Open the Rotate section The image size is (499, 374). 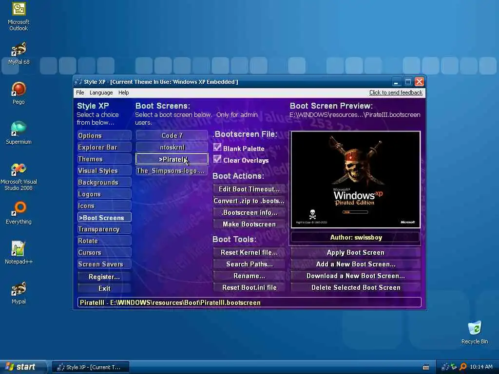[104, 241]
